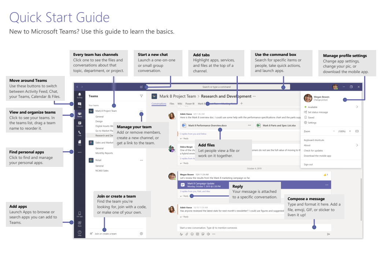Open the emoji picker
This screenshot has width=385, height=260.
[192, 234]
